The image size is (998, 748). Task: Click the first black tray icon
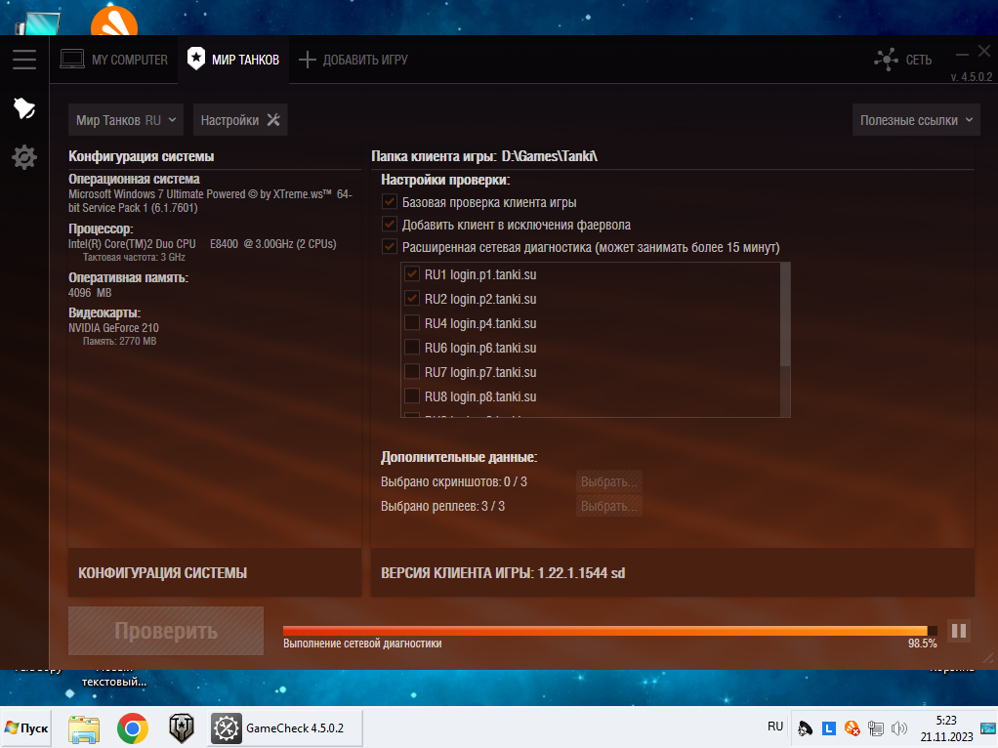(806, 728)
